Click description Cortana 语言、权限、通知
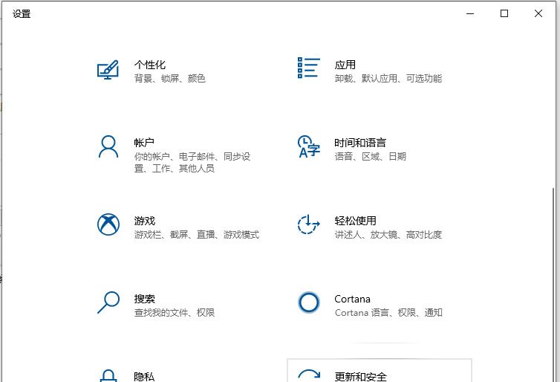Image resolution: width=560 pixels, height=382 pixels. coord(388,312)
